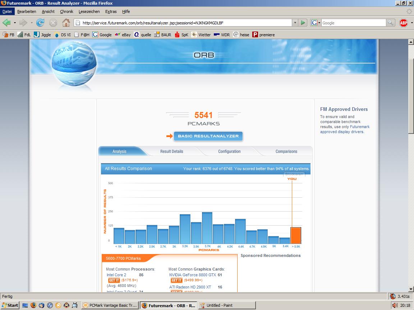Open the BAUR bookmark
Viewport: 414px width, 310px height.
pos(163,34)
